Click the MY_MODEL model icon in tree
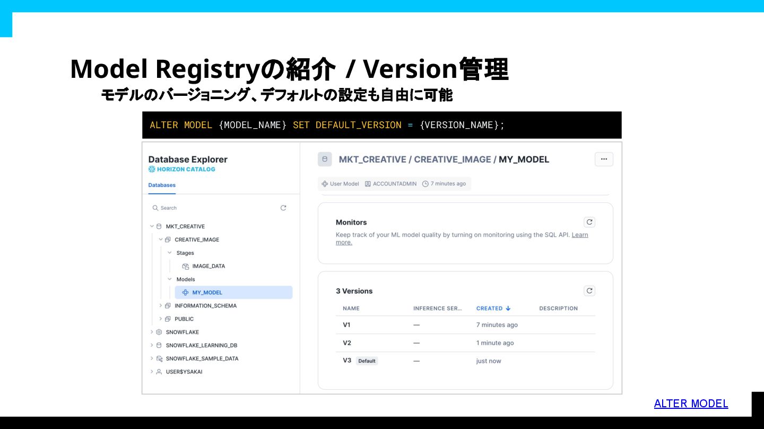 click(186, 292)
